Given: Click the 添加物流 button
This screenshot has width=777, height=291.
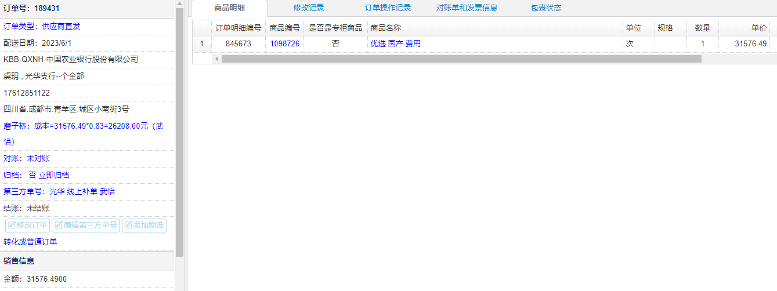Looking at the screenshot, I should pos(144,225).
